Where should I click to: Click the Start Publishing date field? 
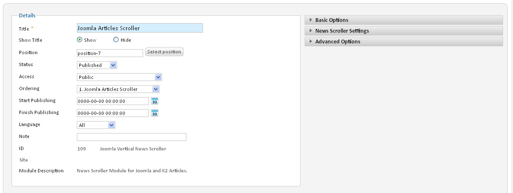coord(113,101)
